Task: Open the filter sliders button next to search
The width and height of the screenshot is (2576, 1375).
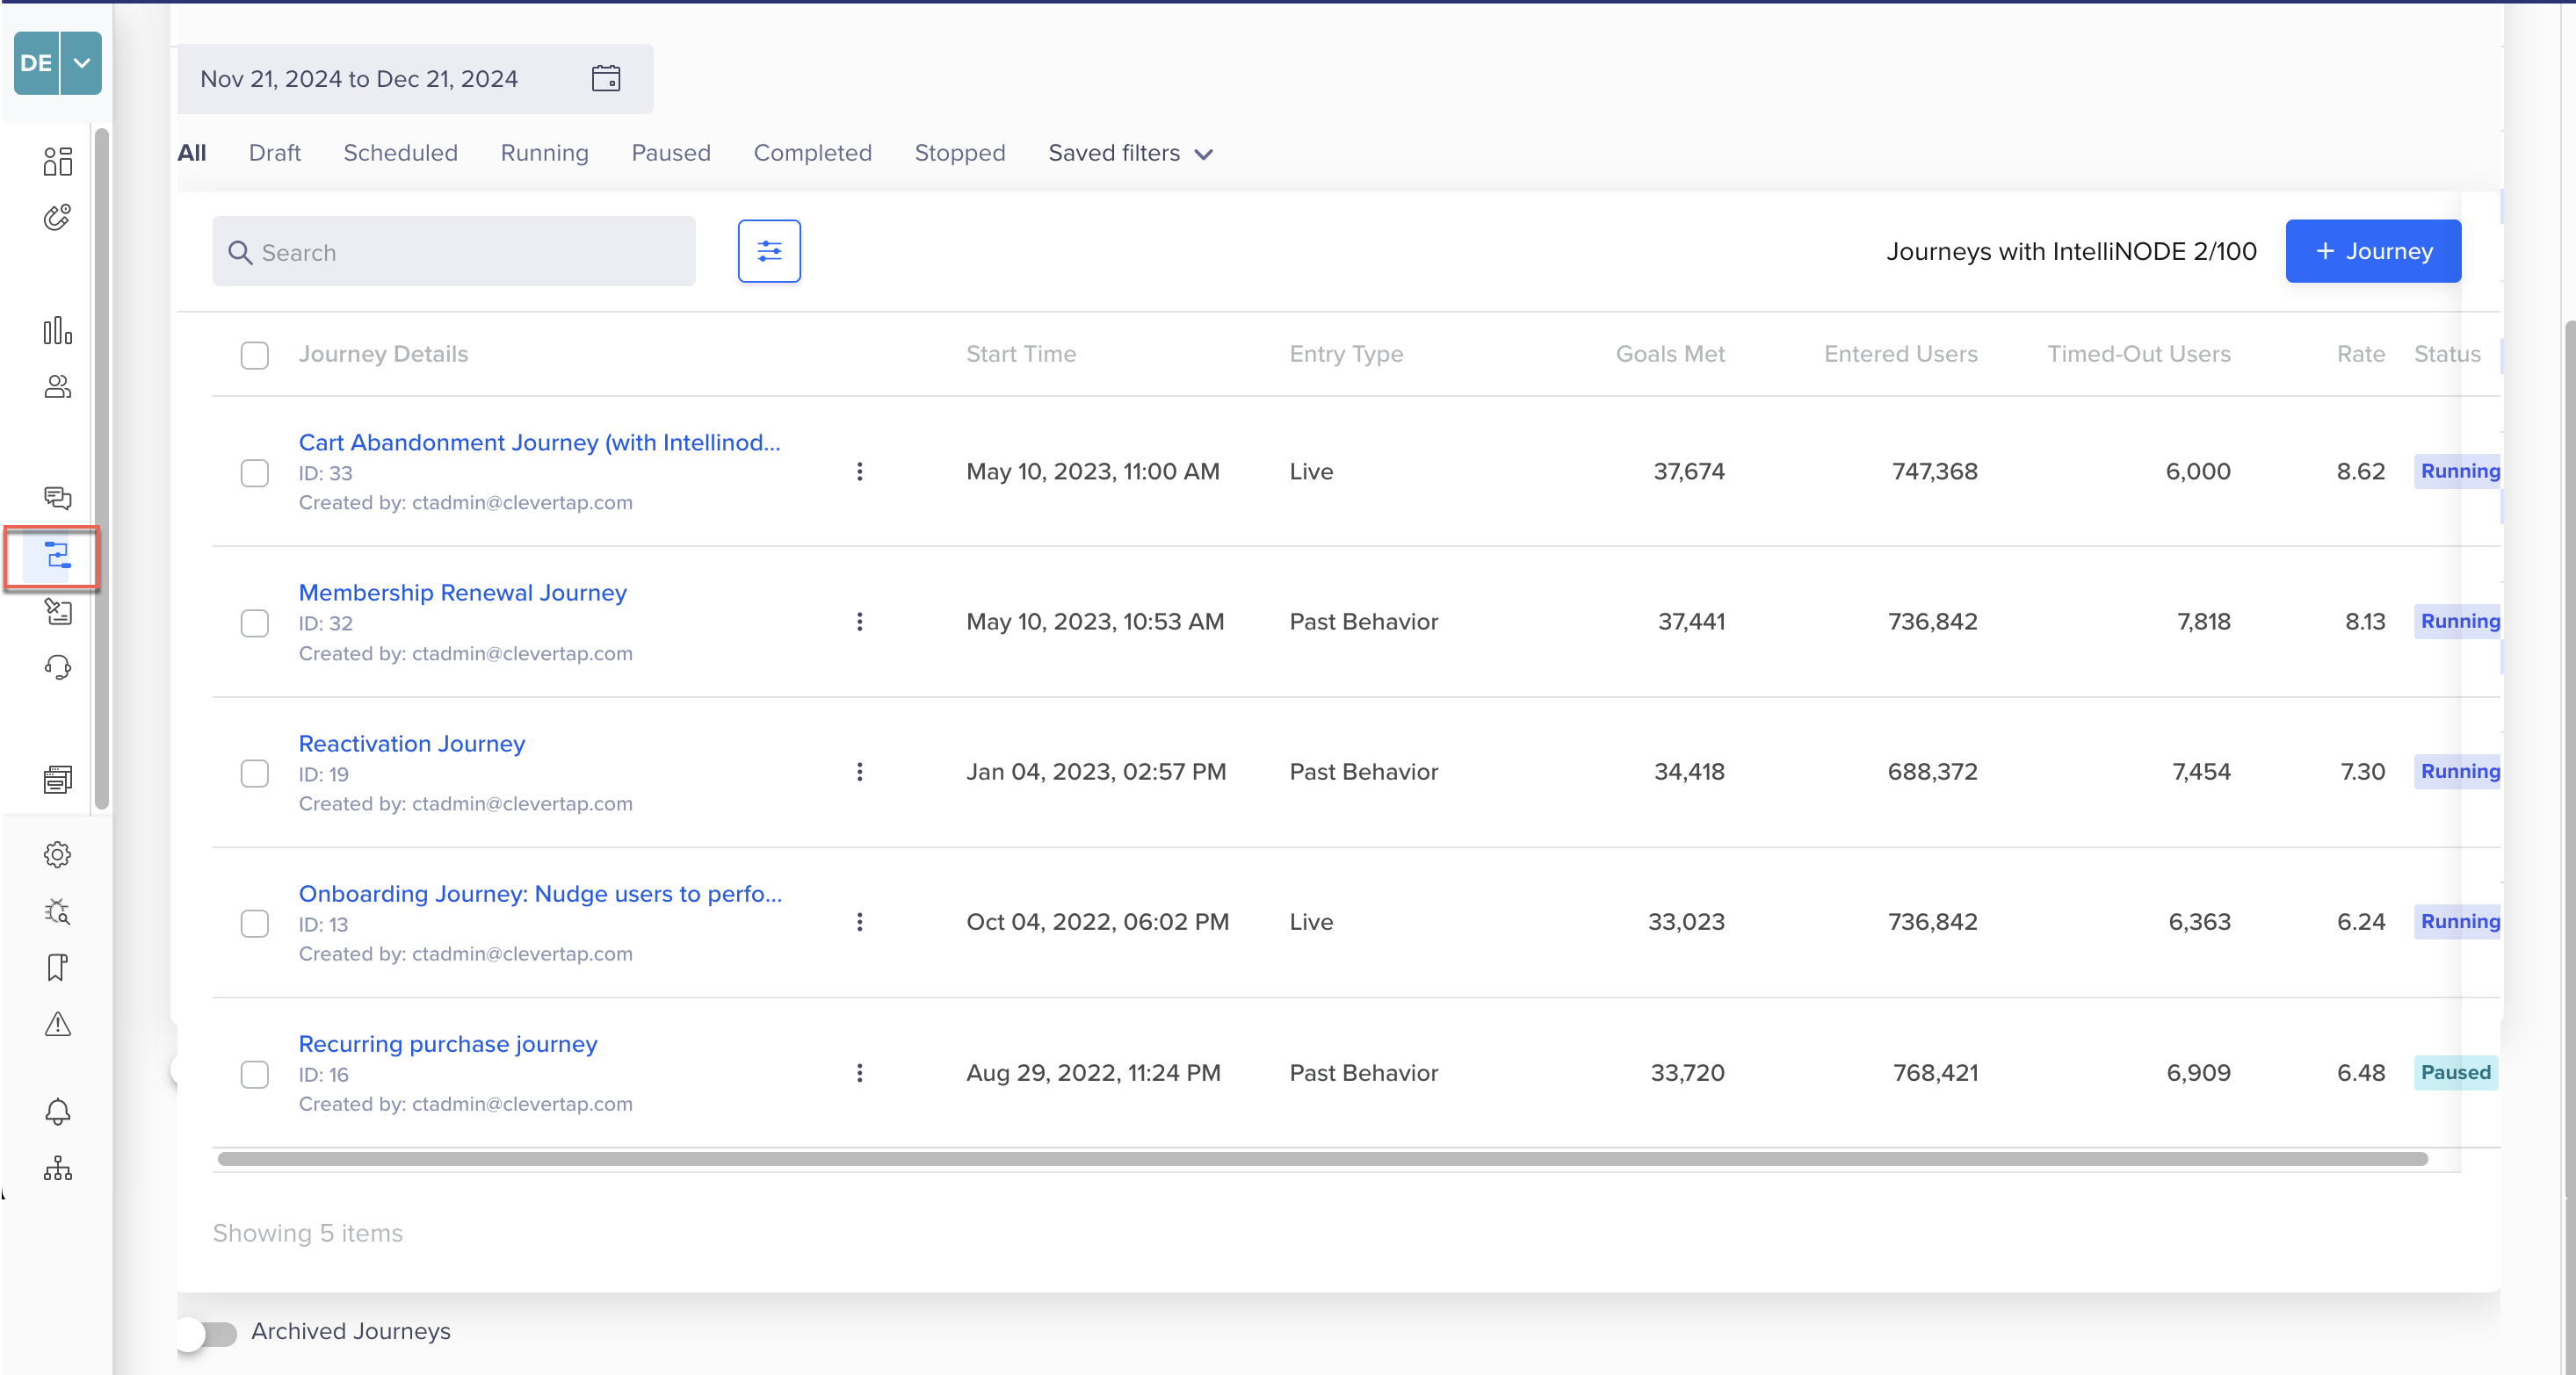Action: (769, 251)
